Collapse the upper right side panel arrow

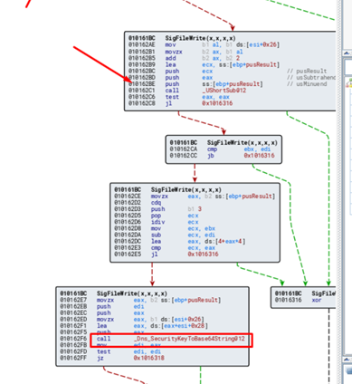[347, 53]
